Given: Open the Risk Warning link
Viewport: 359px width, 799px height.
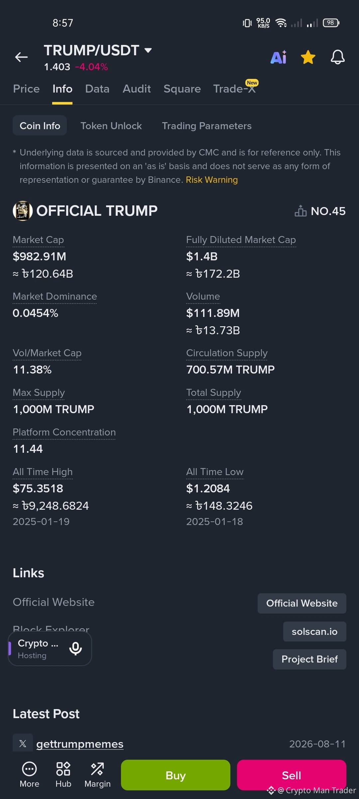Looking at the screenshot, I should tap(212, 180).
